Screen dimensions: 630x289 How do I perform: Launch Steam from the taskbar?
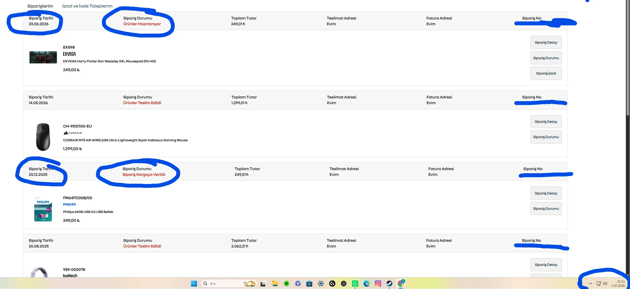[389, 284]
